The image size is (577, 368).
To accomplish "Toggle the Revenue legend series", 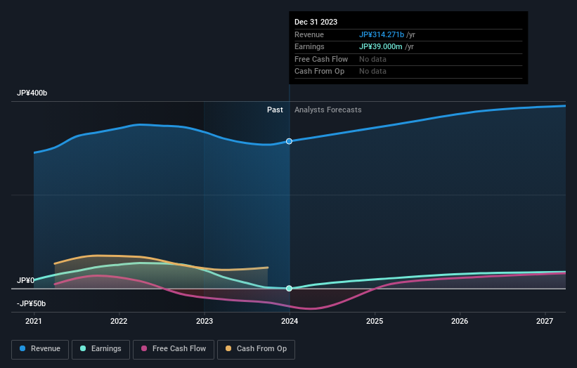I will click(x=40, y=349).
